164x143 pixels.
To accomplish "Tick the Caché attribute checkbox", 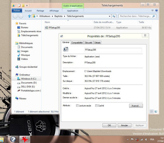I will coord(96,106).
